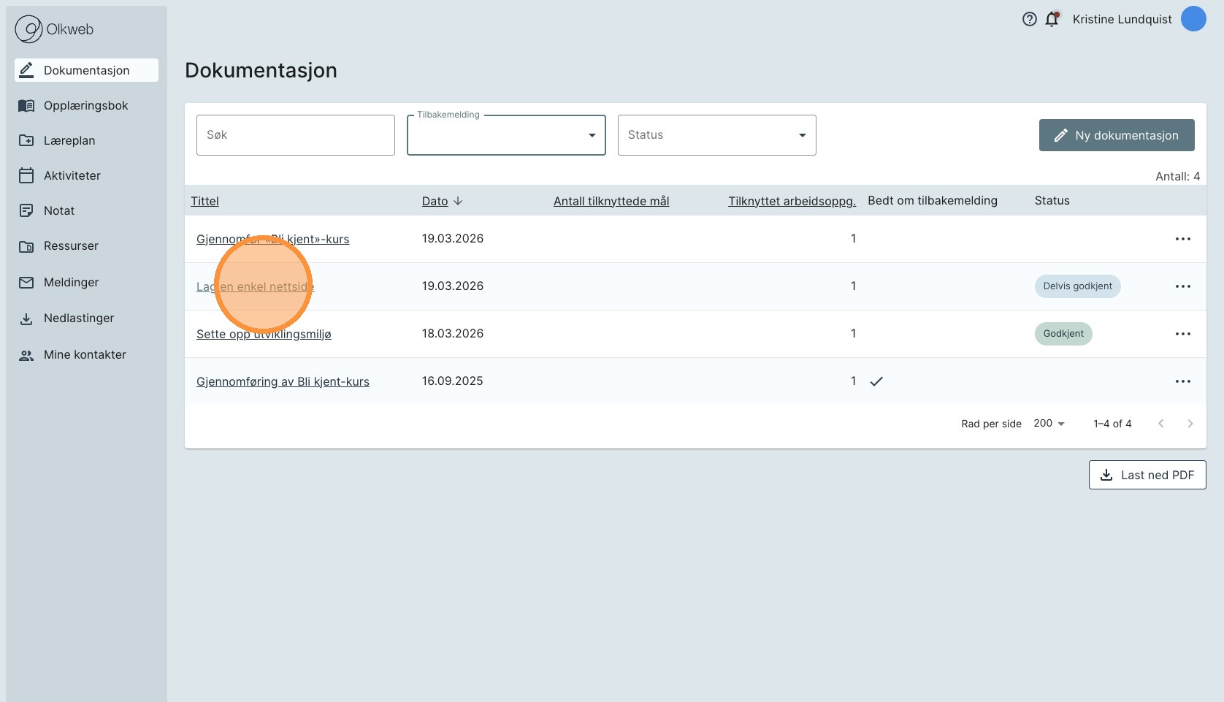
Task: Click the Olkweb logo
Action: coord(55,29)
